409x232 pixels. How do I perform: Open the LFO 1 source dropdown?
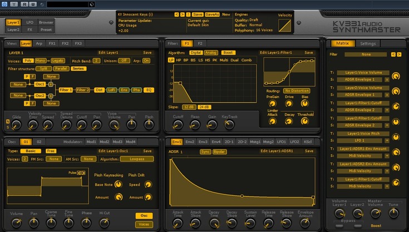coord(359,141)
